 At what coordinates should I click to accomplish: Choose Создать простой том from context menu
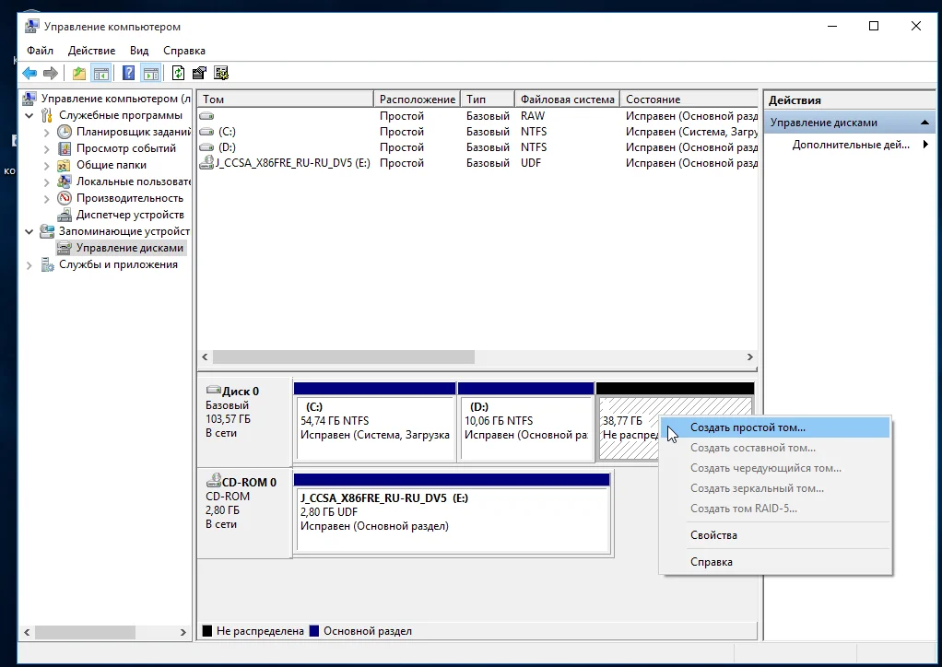coord(748,427)
